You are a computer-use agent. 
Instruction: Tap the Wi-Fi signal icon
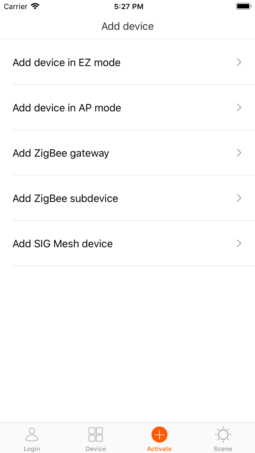35,6
